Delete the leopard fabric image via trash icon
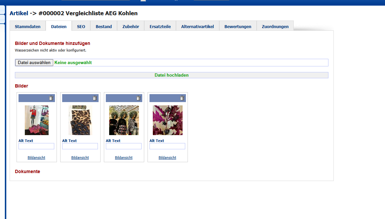Screen dimensions: 385x219 pos(95,98)
